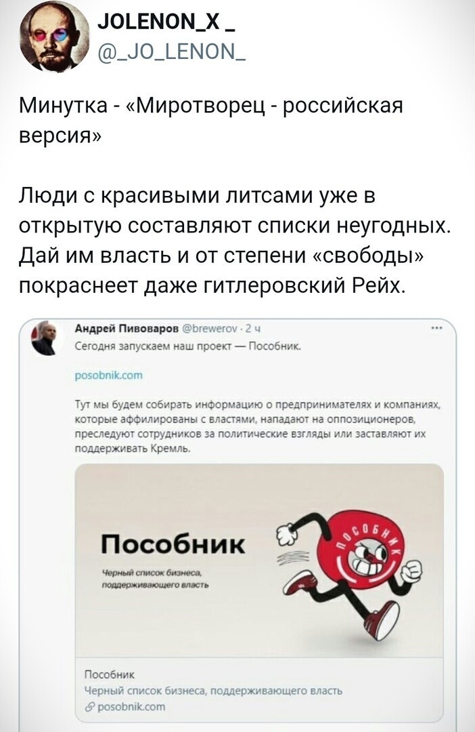
Task: Click the card subtitle under Пособник headline
Action: (x=155, y=579)
